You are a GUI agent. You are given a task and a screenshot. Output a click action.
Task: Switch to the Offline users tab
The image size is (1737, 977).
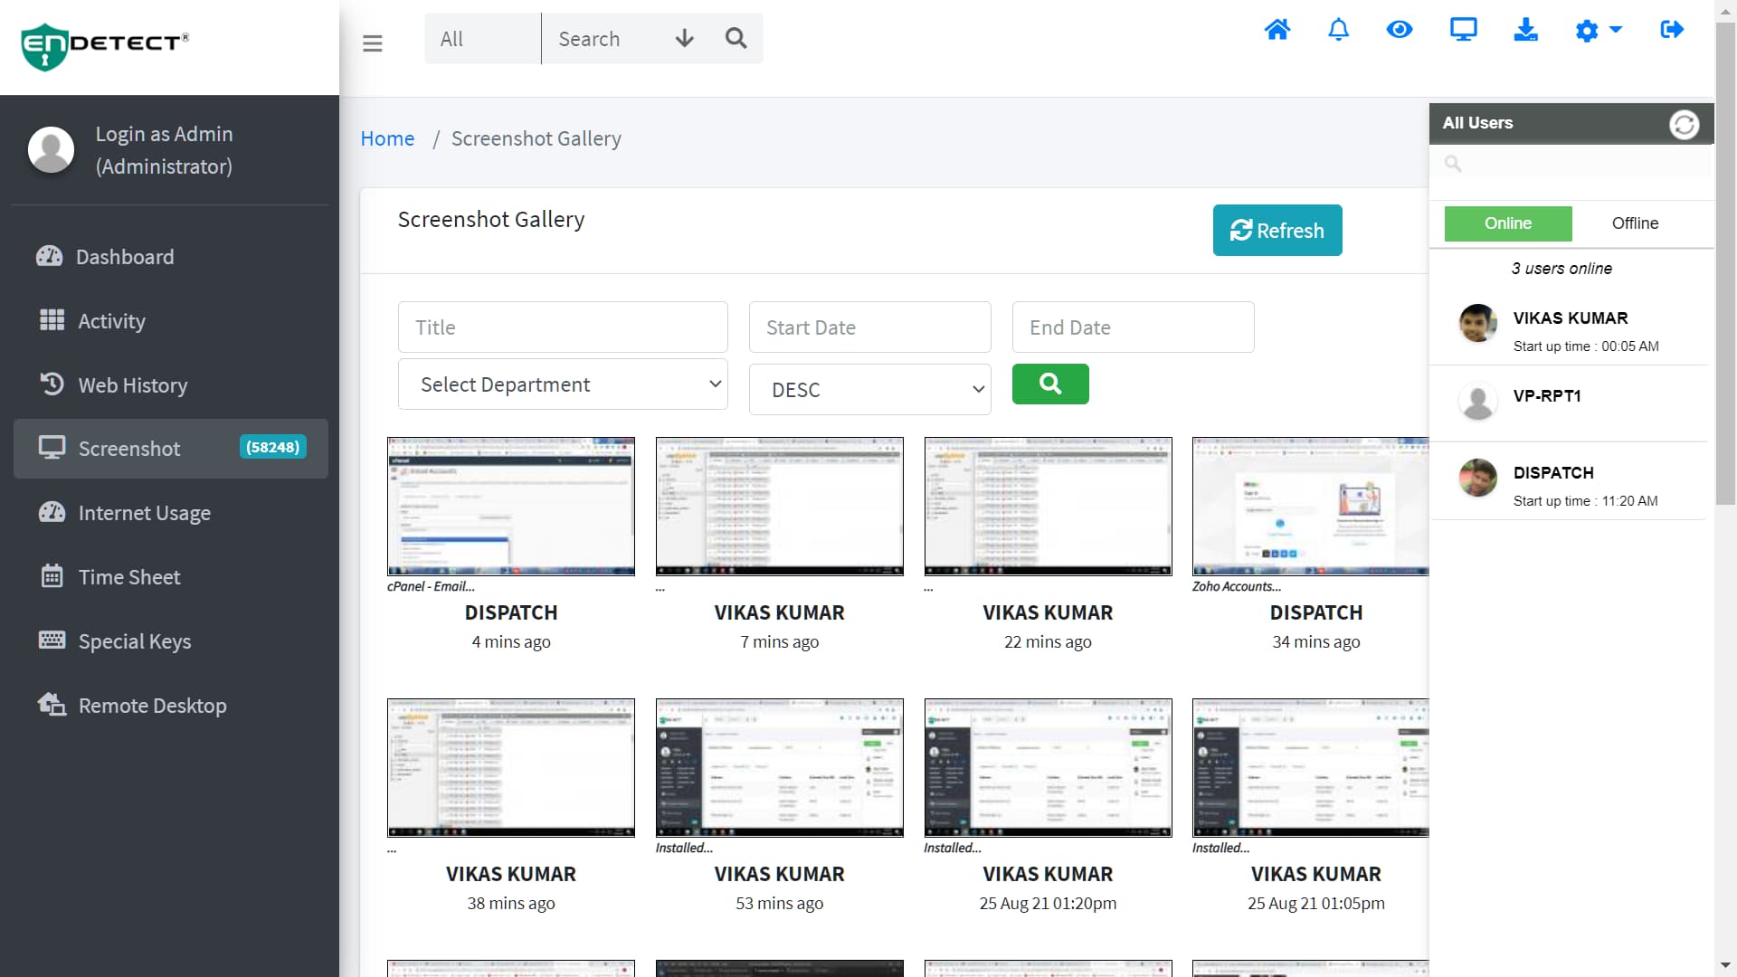[x=1635, y=223]
